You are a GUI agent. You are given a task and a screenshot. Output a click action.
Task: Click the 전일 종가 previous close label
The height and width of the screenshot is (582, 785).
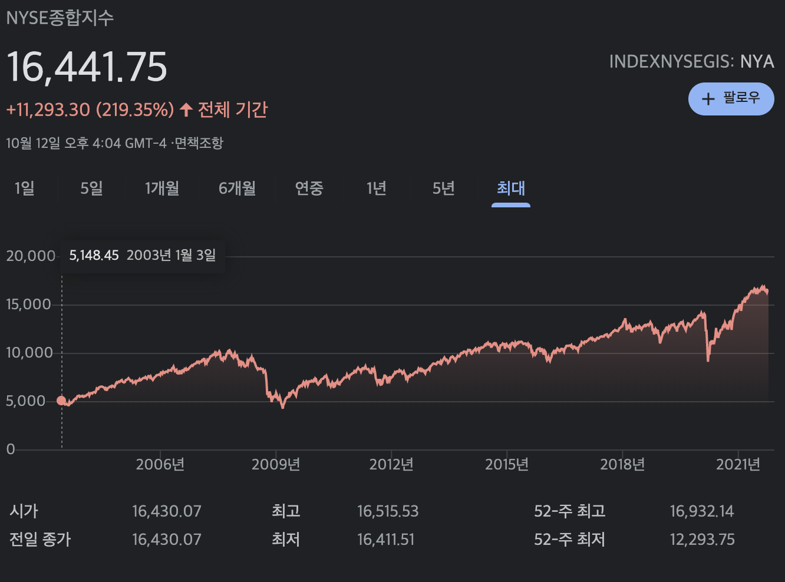pyautogui.click(x=40, y=540)
